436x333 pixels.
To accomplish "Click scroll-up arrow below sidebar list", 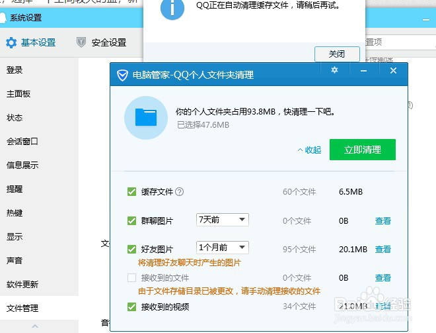I will coord(35,326).
